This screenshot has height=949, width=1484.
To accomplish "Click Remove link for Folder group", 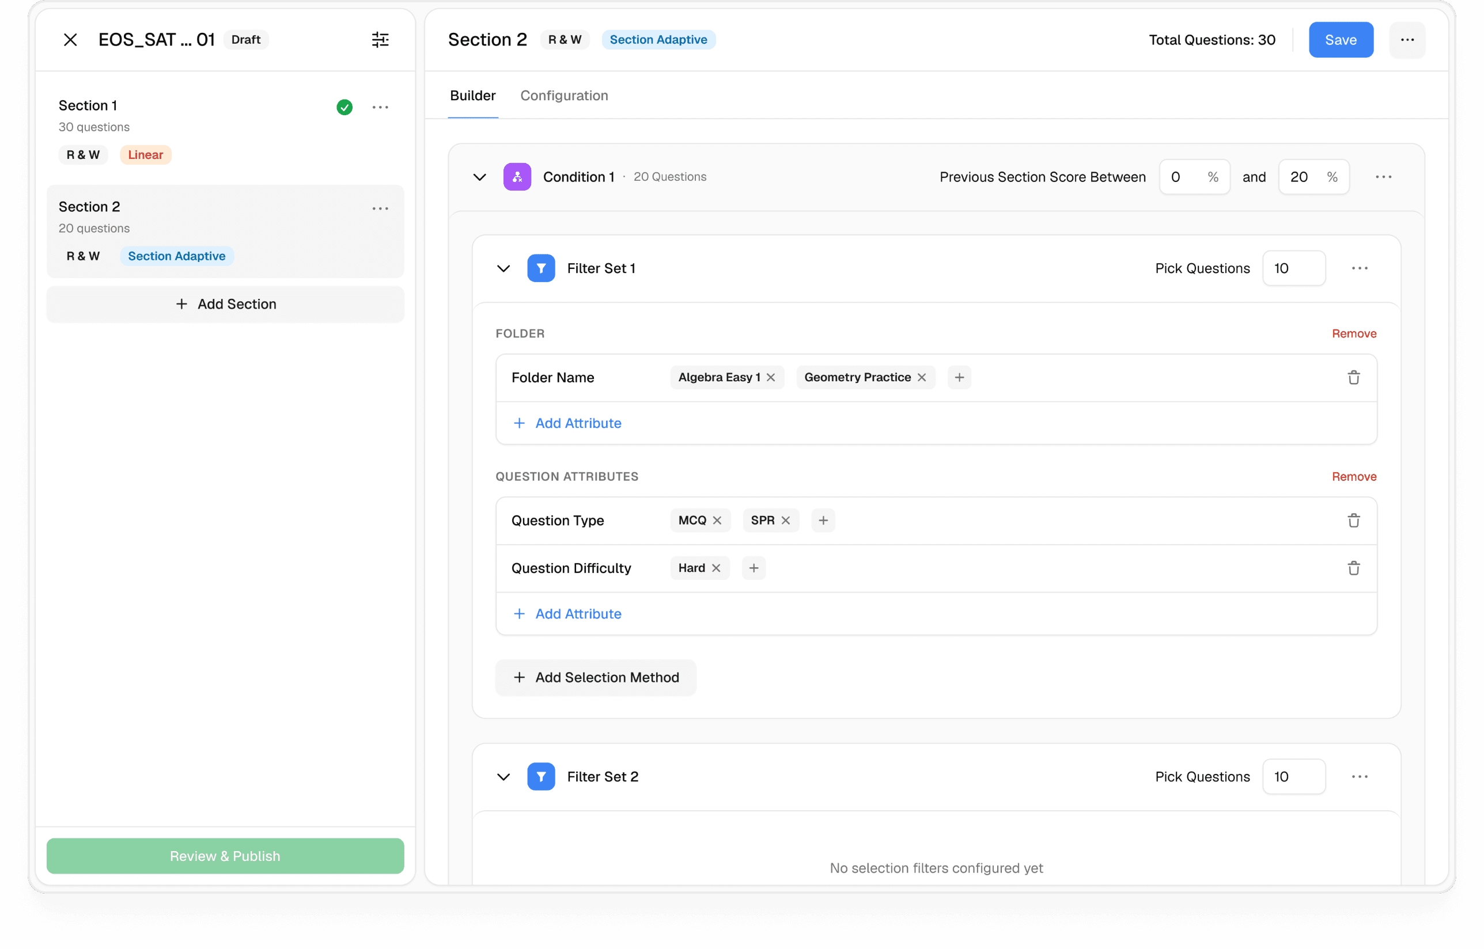I will pyautogui.click(x=1353, y=333).
